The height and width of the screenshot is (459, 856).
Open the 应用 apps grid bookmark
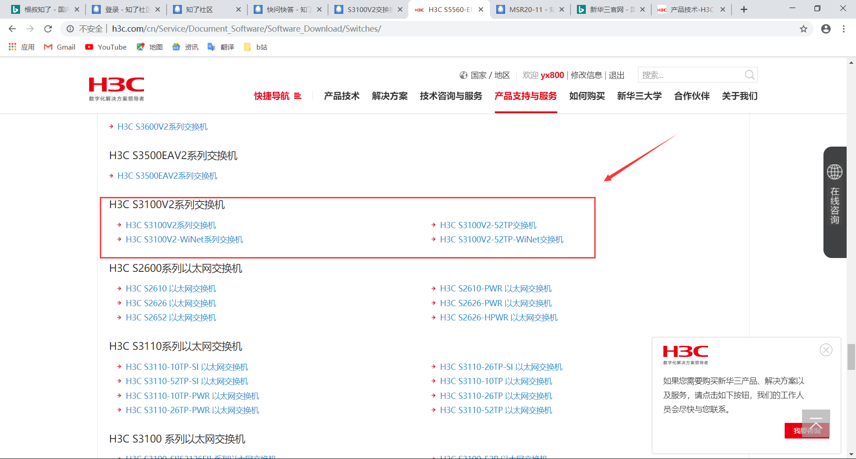pos(21,47)
